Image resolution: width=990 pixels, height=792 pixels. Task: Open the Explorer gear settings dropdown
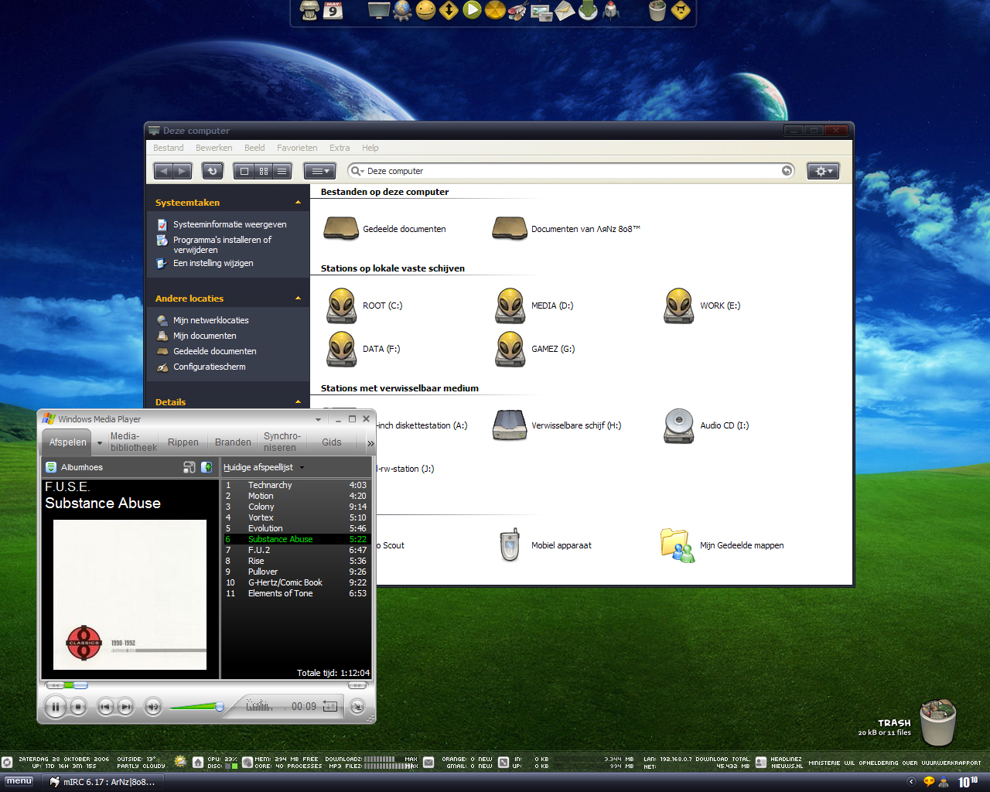(823, 171)
